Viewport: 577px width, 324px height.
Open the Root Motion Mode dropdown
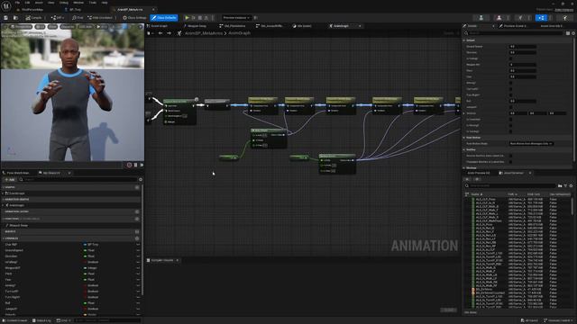[531, 144]
